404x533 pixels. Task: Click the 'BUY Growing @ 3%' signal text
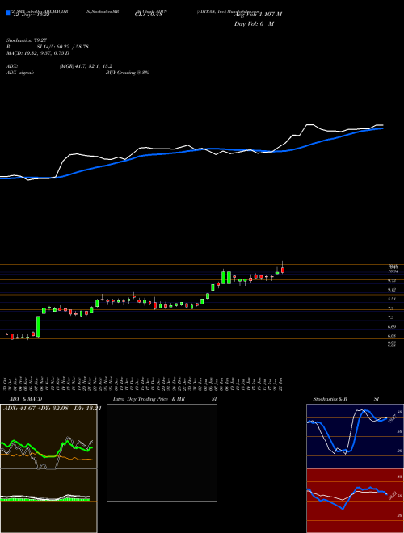click(127, 73)
